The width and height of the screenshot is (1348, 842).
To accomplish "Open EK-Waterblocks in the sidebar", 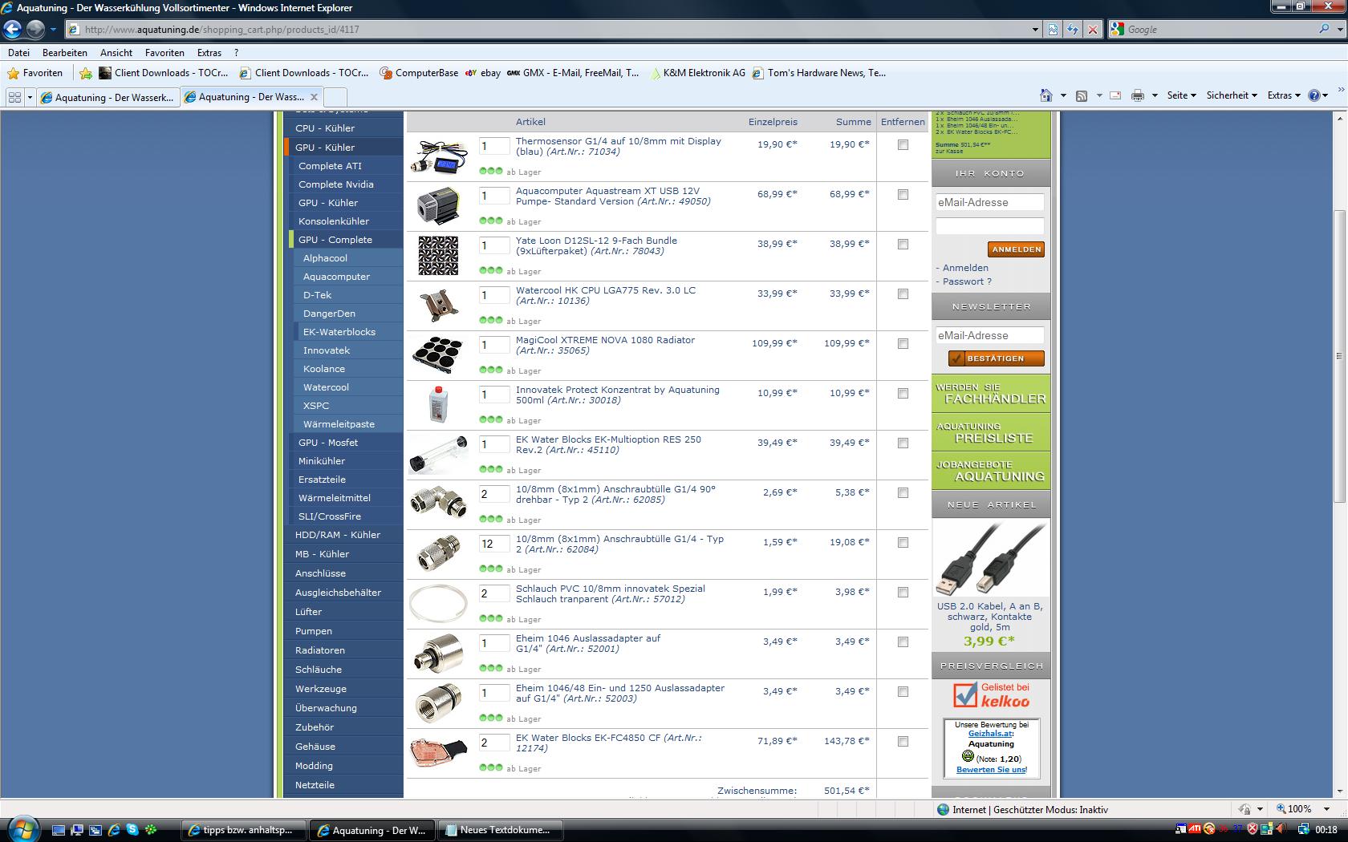I will [x=339, y=332].
